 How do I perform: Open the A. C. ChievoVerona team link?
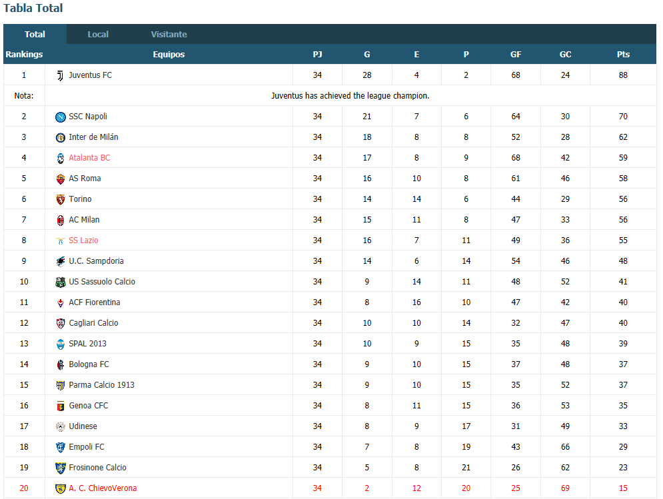coord(103,488)
